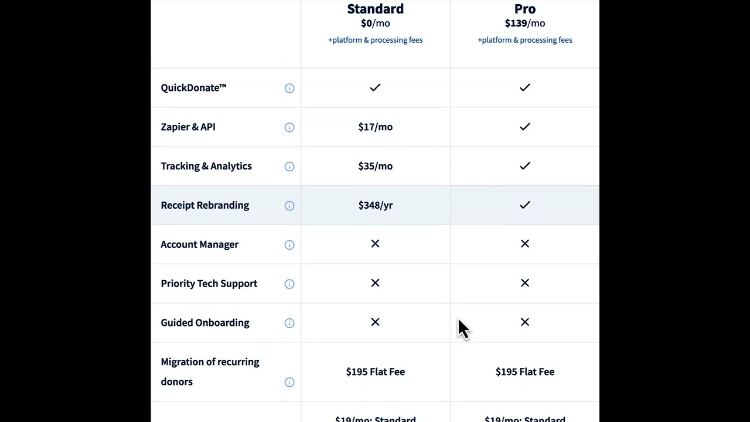Click the $35/mo Tracking price cell
750x422 pixels.
click(x=375, y=166)
